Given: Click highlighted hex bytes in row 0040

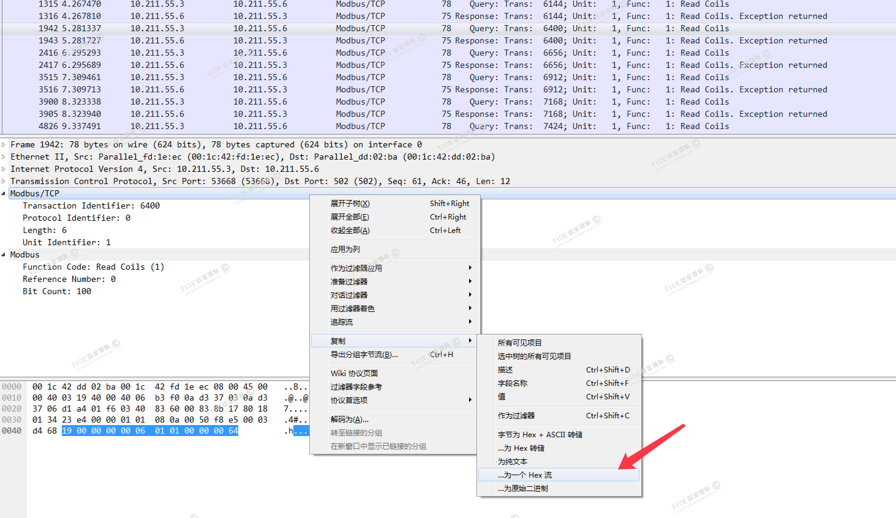Looking at the screenshot, I should tap(150, 431).
